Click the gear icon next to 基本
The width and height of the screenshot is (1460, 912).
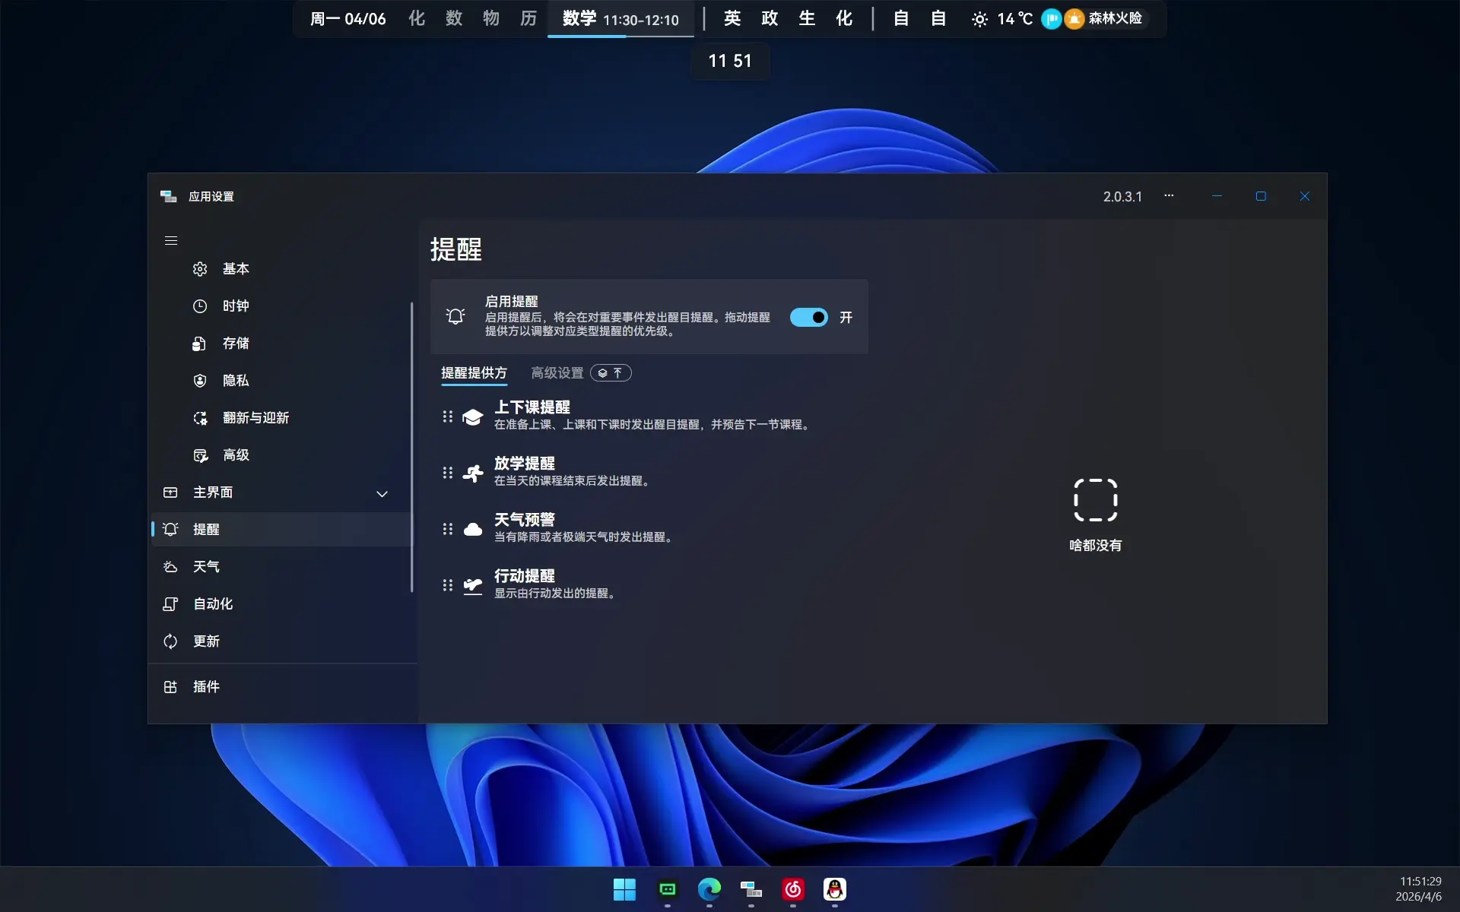coord(200,269)
